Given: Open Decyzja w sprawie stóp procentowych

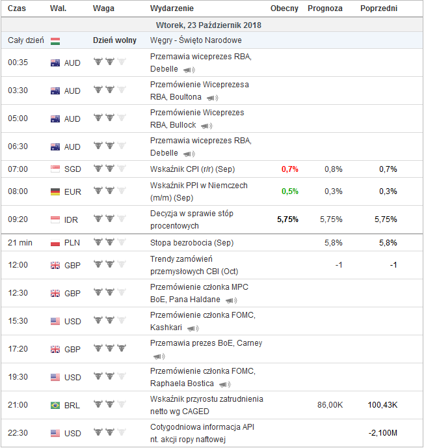Looking at the screenshot, I should pyautogui.click(x=191, y=219).
